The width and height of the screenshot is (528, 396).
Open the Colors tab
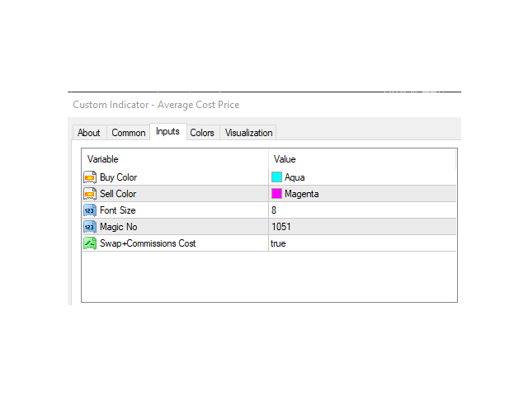click(x=202, y=133)
